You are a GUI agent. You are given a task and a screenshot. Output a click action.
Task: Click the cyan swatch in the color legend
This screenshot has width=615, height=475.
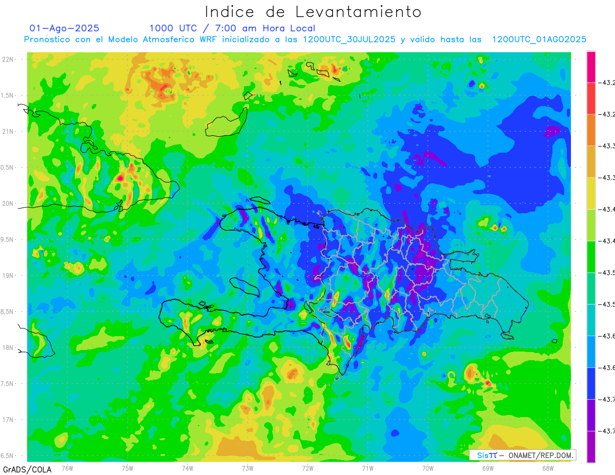click(x=591, y=320)
